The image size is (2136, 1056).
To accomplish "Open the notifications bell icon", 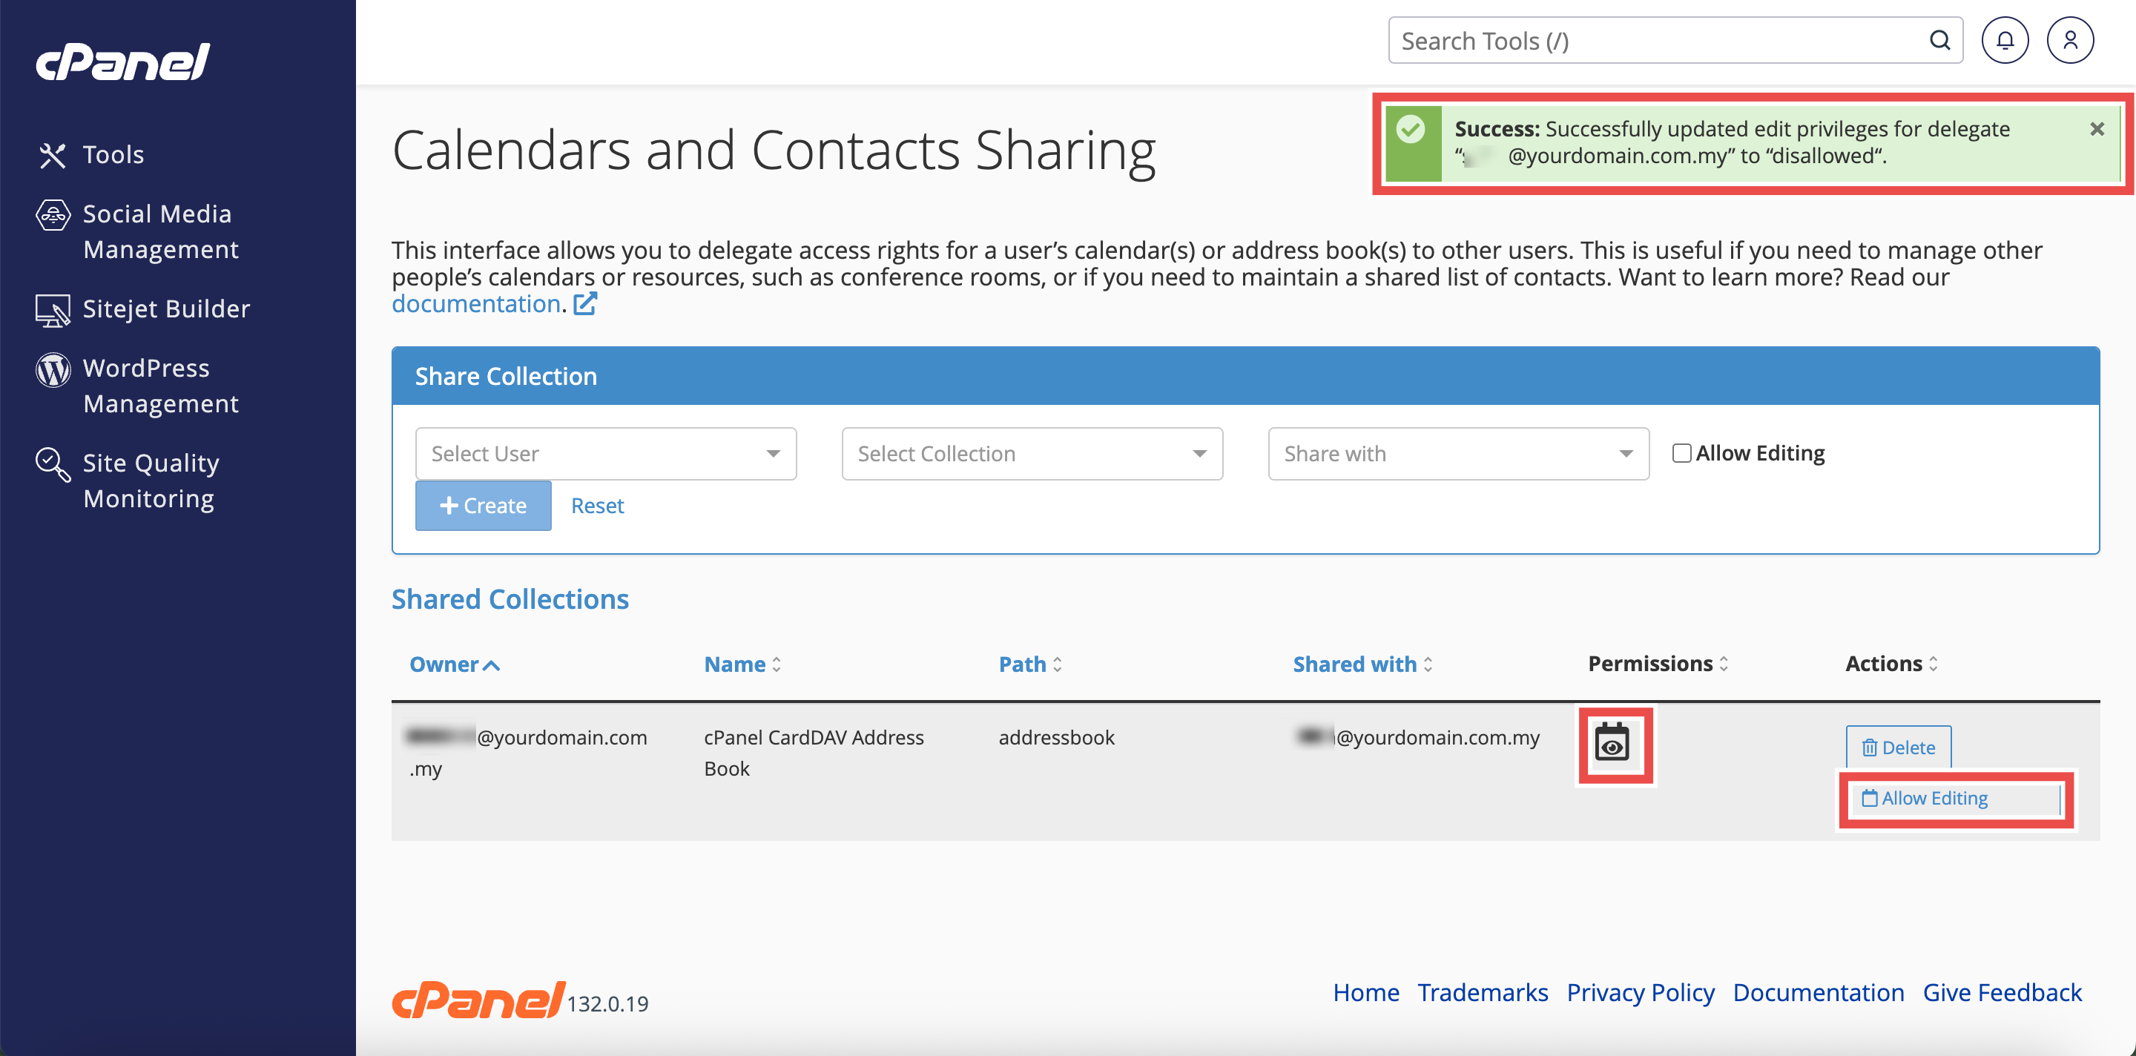I will coord(2004,41).
